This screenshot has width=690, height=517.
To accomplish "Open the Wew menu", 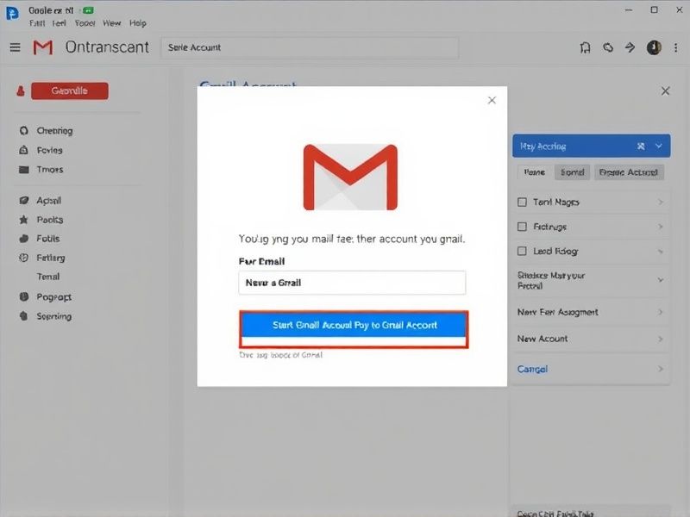I will click(x=112, y=23).
